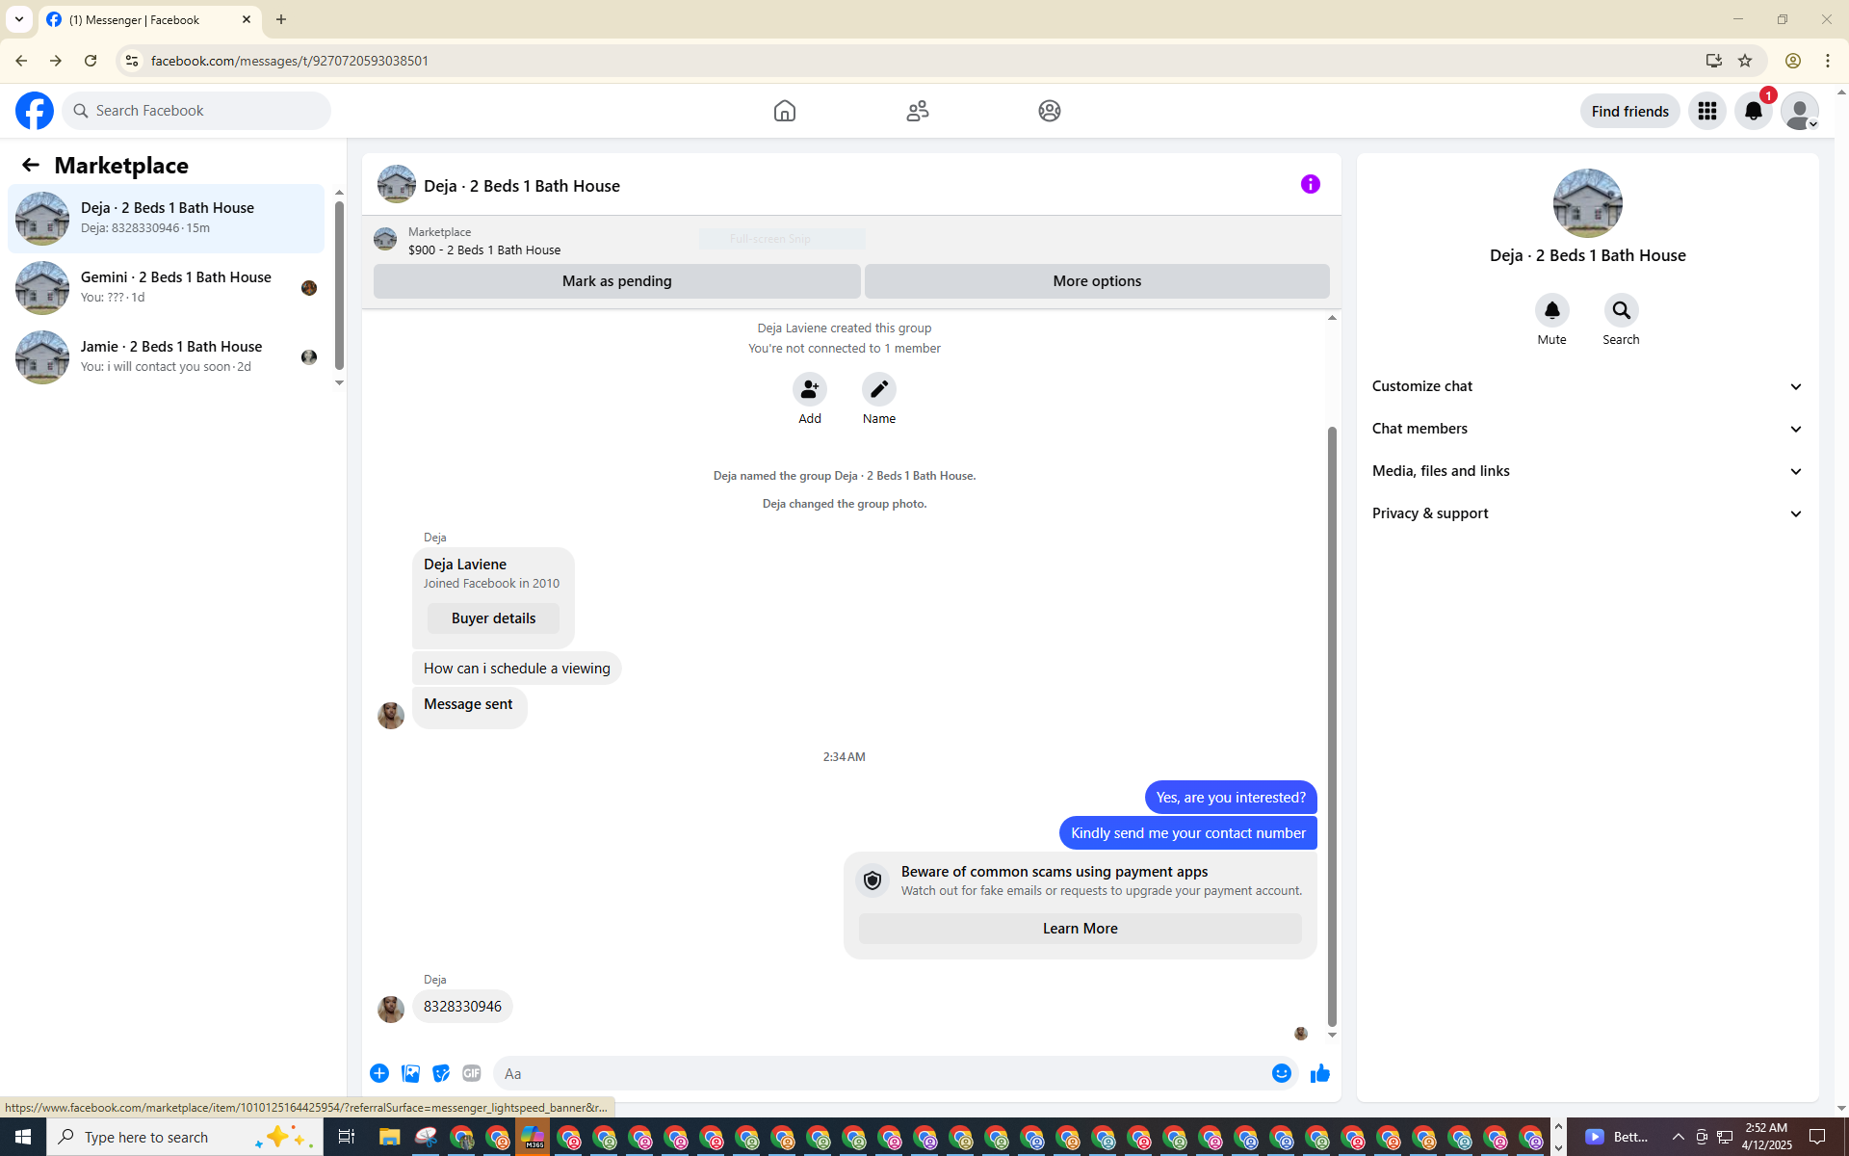This screenshot has width=1849, height=1156.
Task: Open Task View on the taskbar
Action: coord(346,1137)
